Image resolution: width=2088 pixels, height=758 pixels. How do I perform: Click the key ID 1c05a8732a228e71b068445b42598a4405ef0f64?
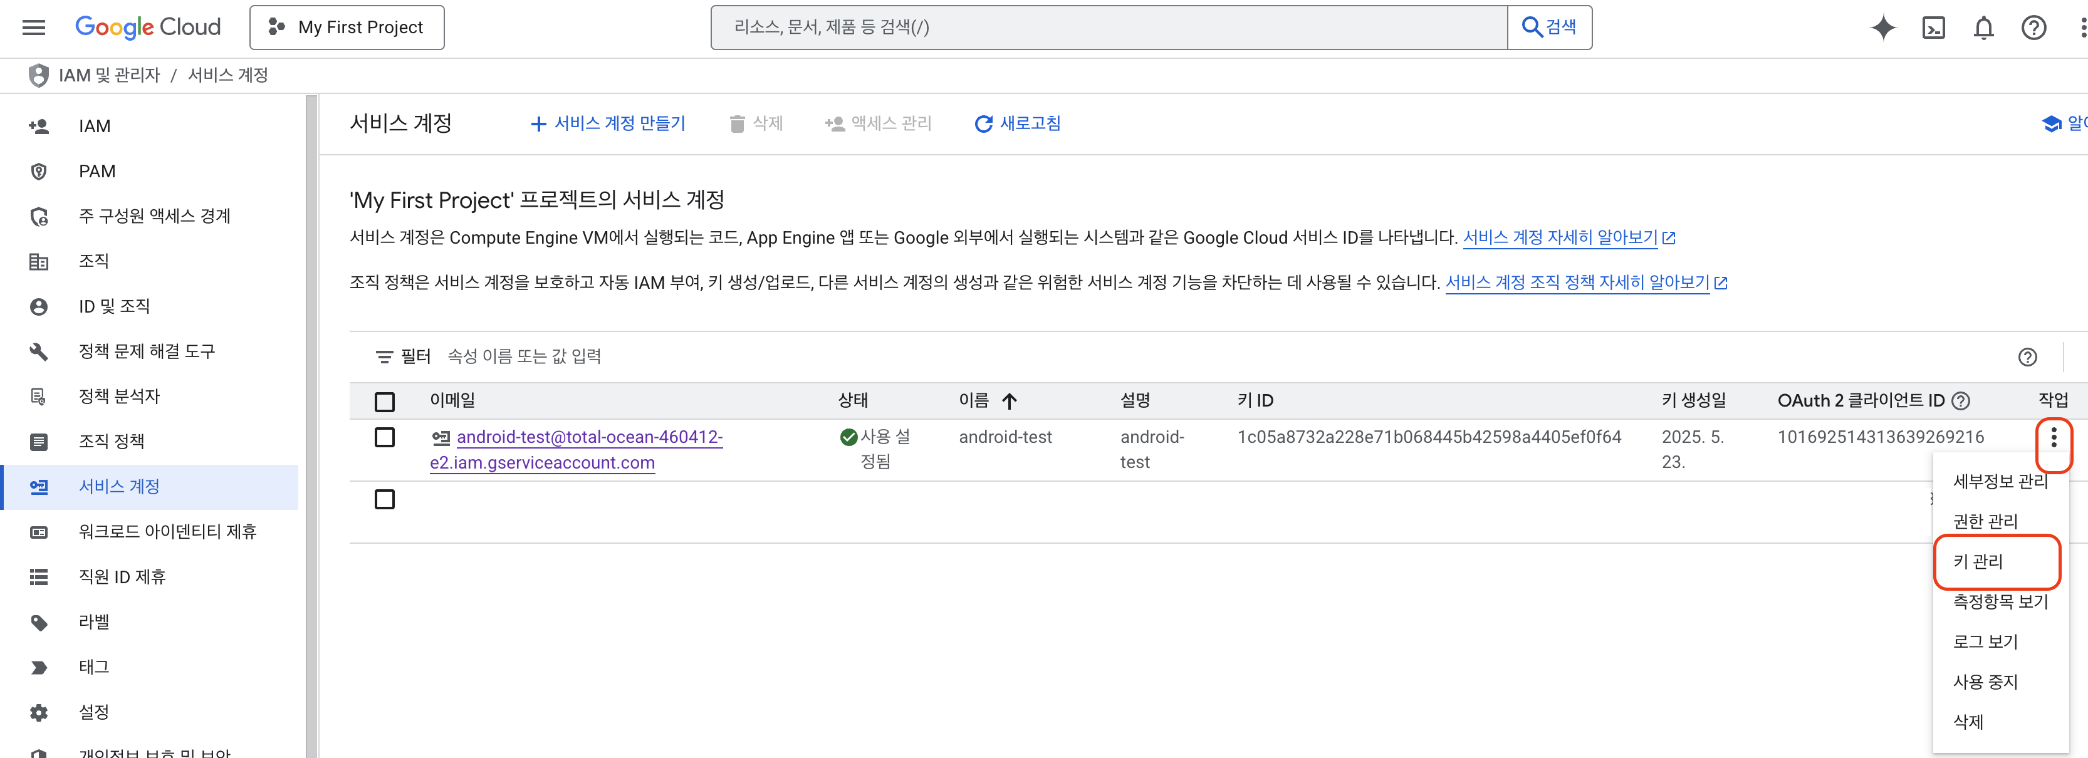(x=1429, y=438)
